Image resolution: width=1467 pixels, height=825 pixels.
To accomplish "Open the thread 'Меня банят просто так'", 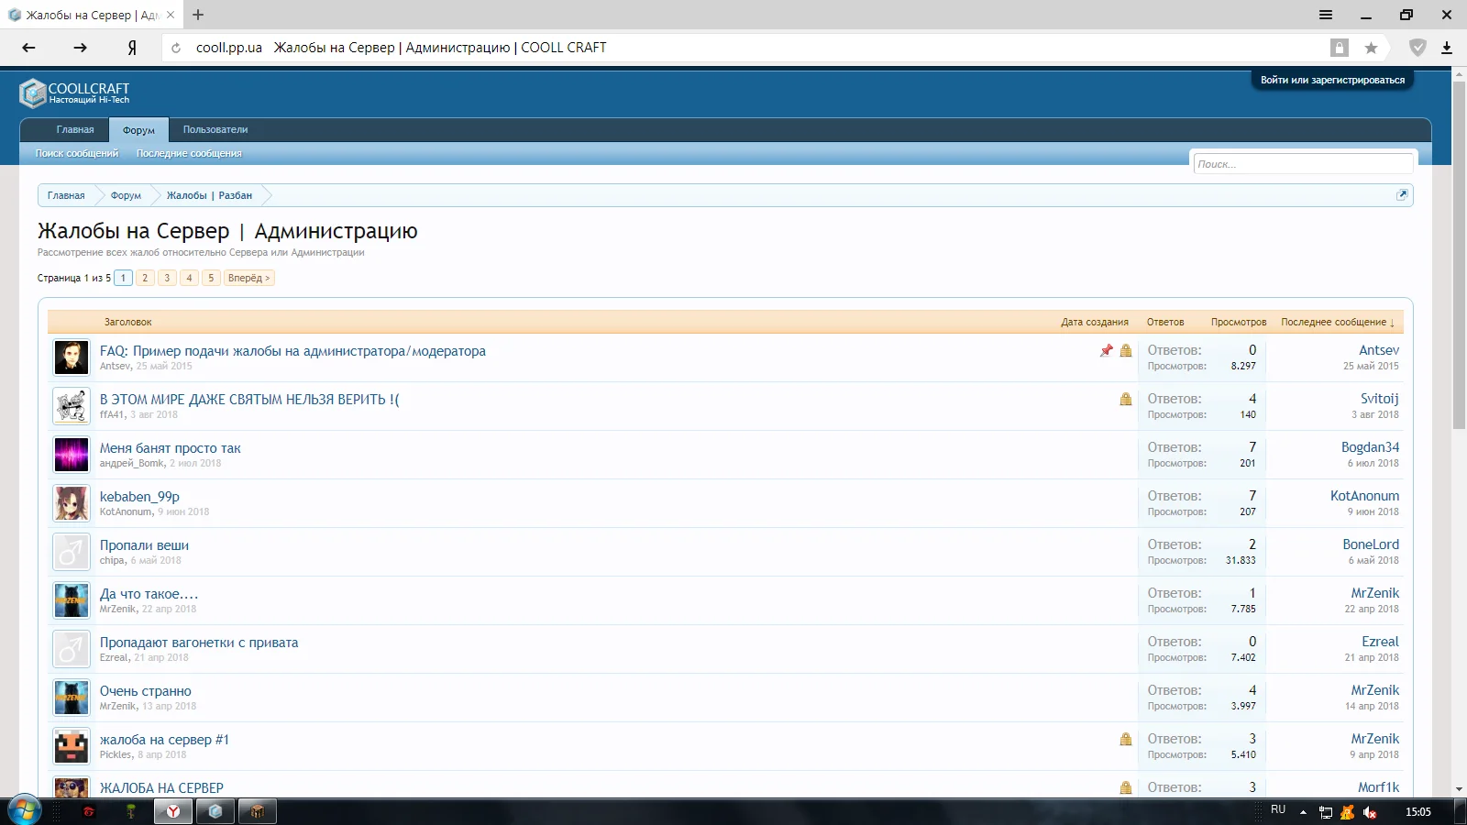I will (x=171, y=448).
